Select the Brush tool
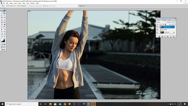This screenshot has height=106, width=188. pyautogui.click(x=4, y=20)
